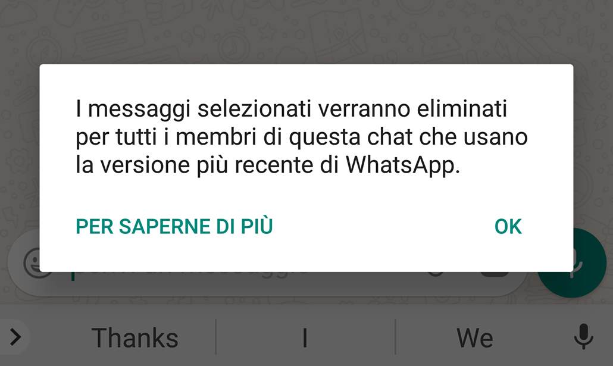Click the "I messaggi selezionati" text line

pyautogui.click(x=291, y=109)
